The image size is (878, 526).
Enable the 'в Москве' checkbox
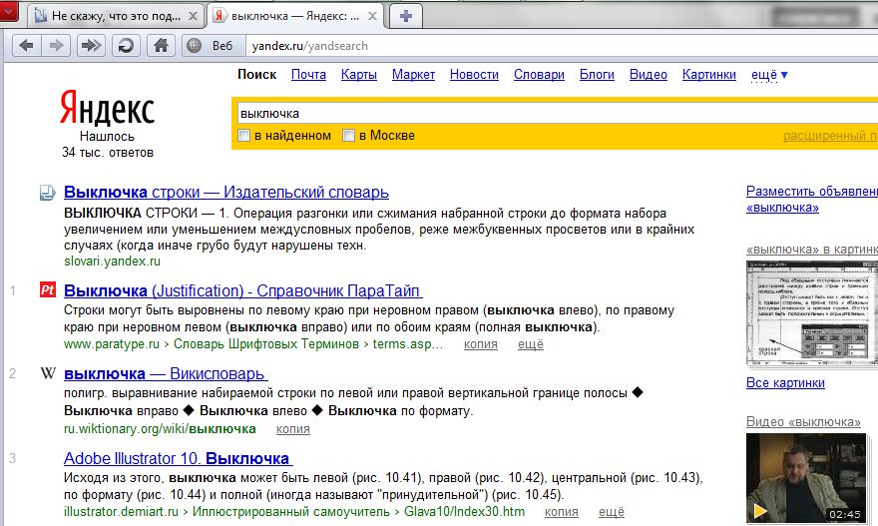coord(349,136)
